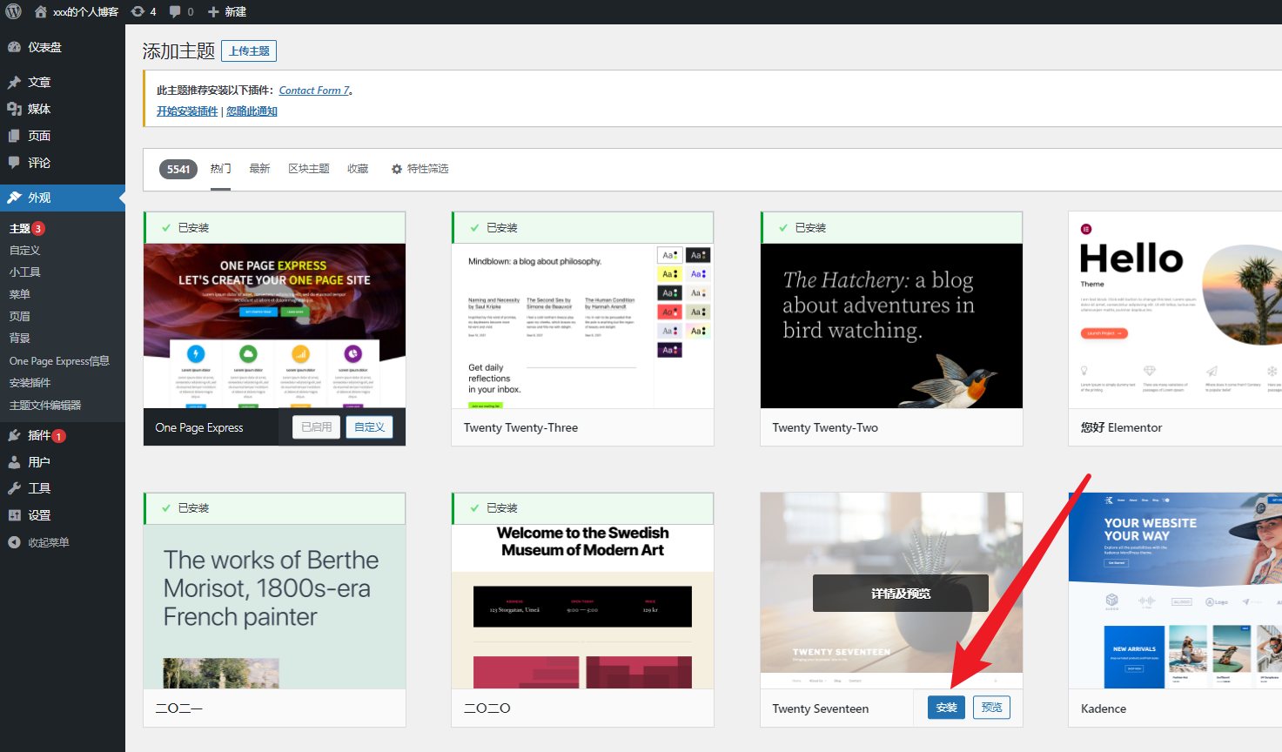
Task: Click the 您好 Elementor theme name
Action: (1121, 427)
